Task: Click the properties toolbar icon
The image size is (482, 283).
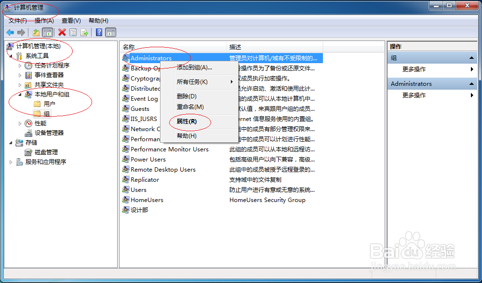Action: coord(73,32)
